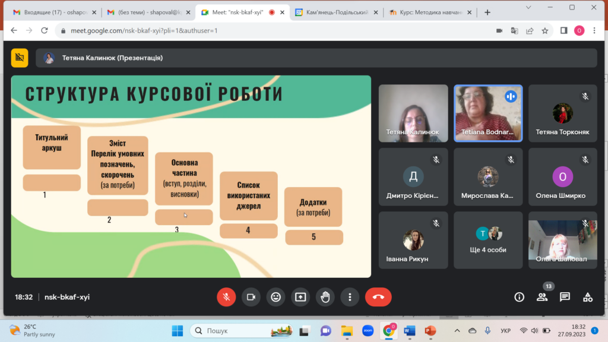Open the chat messages panel
This screenshot has height=342, width=608.
565,297
